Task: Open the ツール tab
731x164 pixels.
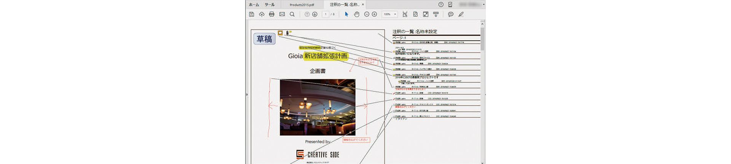Action: point(270,5)
